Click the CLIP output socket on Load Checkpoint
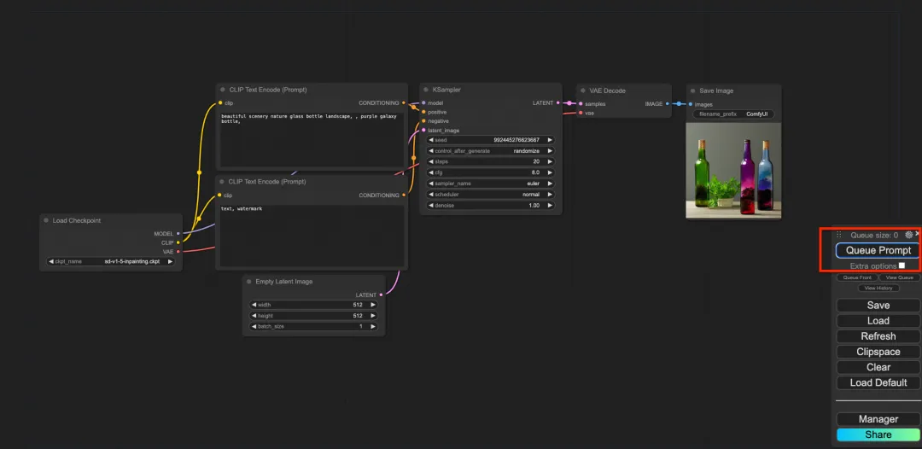The width and height of the screenshot is (922, 449). coord(178,242)
